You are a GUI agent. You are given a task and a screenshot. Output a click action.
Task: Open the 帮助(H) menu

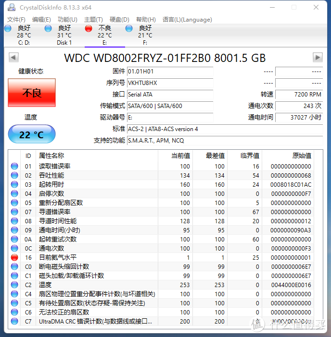click(146, 20)
